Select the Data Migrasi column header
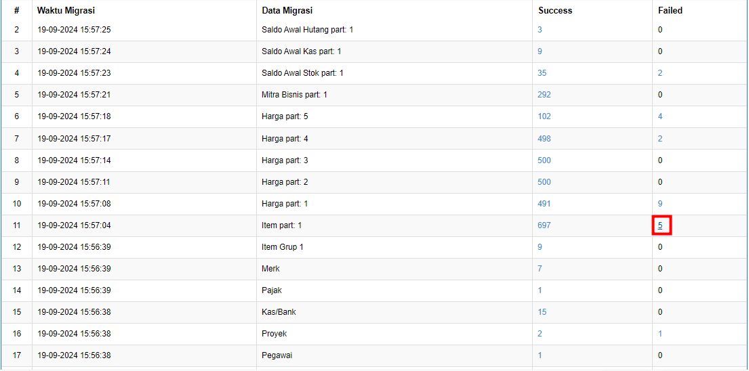The width and height of the screenshot is (749, 371). (x=287, y=10)
